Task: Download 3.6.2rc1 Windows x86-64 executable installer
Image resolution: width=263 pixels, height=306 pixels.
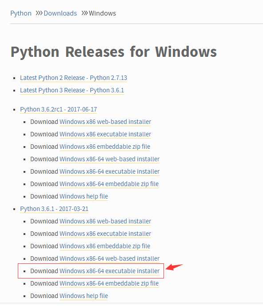Action: (110, 171)
